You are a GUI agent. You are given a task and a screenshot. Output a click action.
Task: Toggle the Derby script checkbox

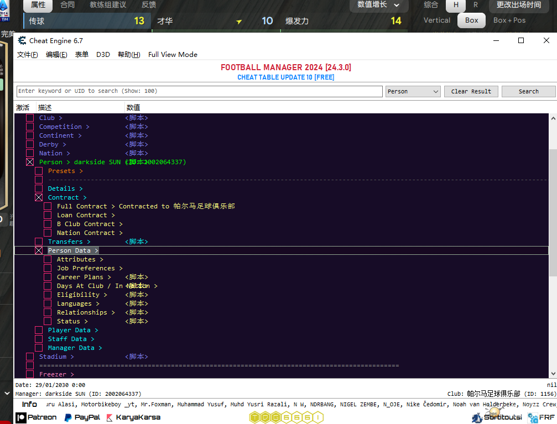(30, 144)
